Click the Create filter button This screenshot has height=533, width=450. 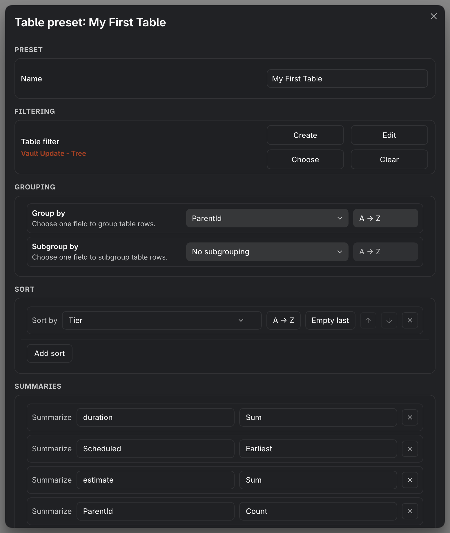(x=305, y=135)
